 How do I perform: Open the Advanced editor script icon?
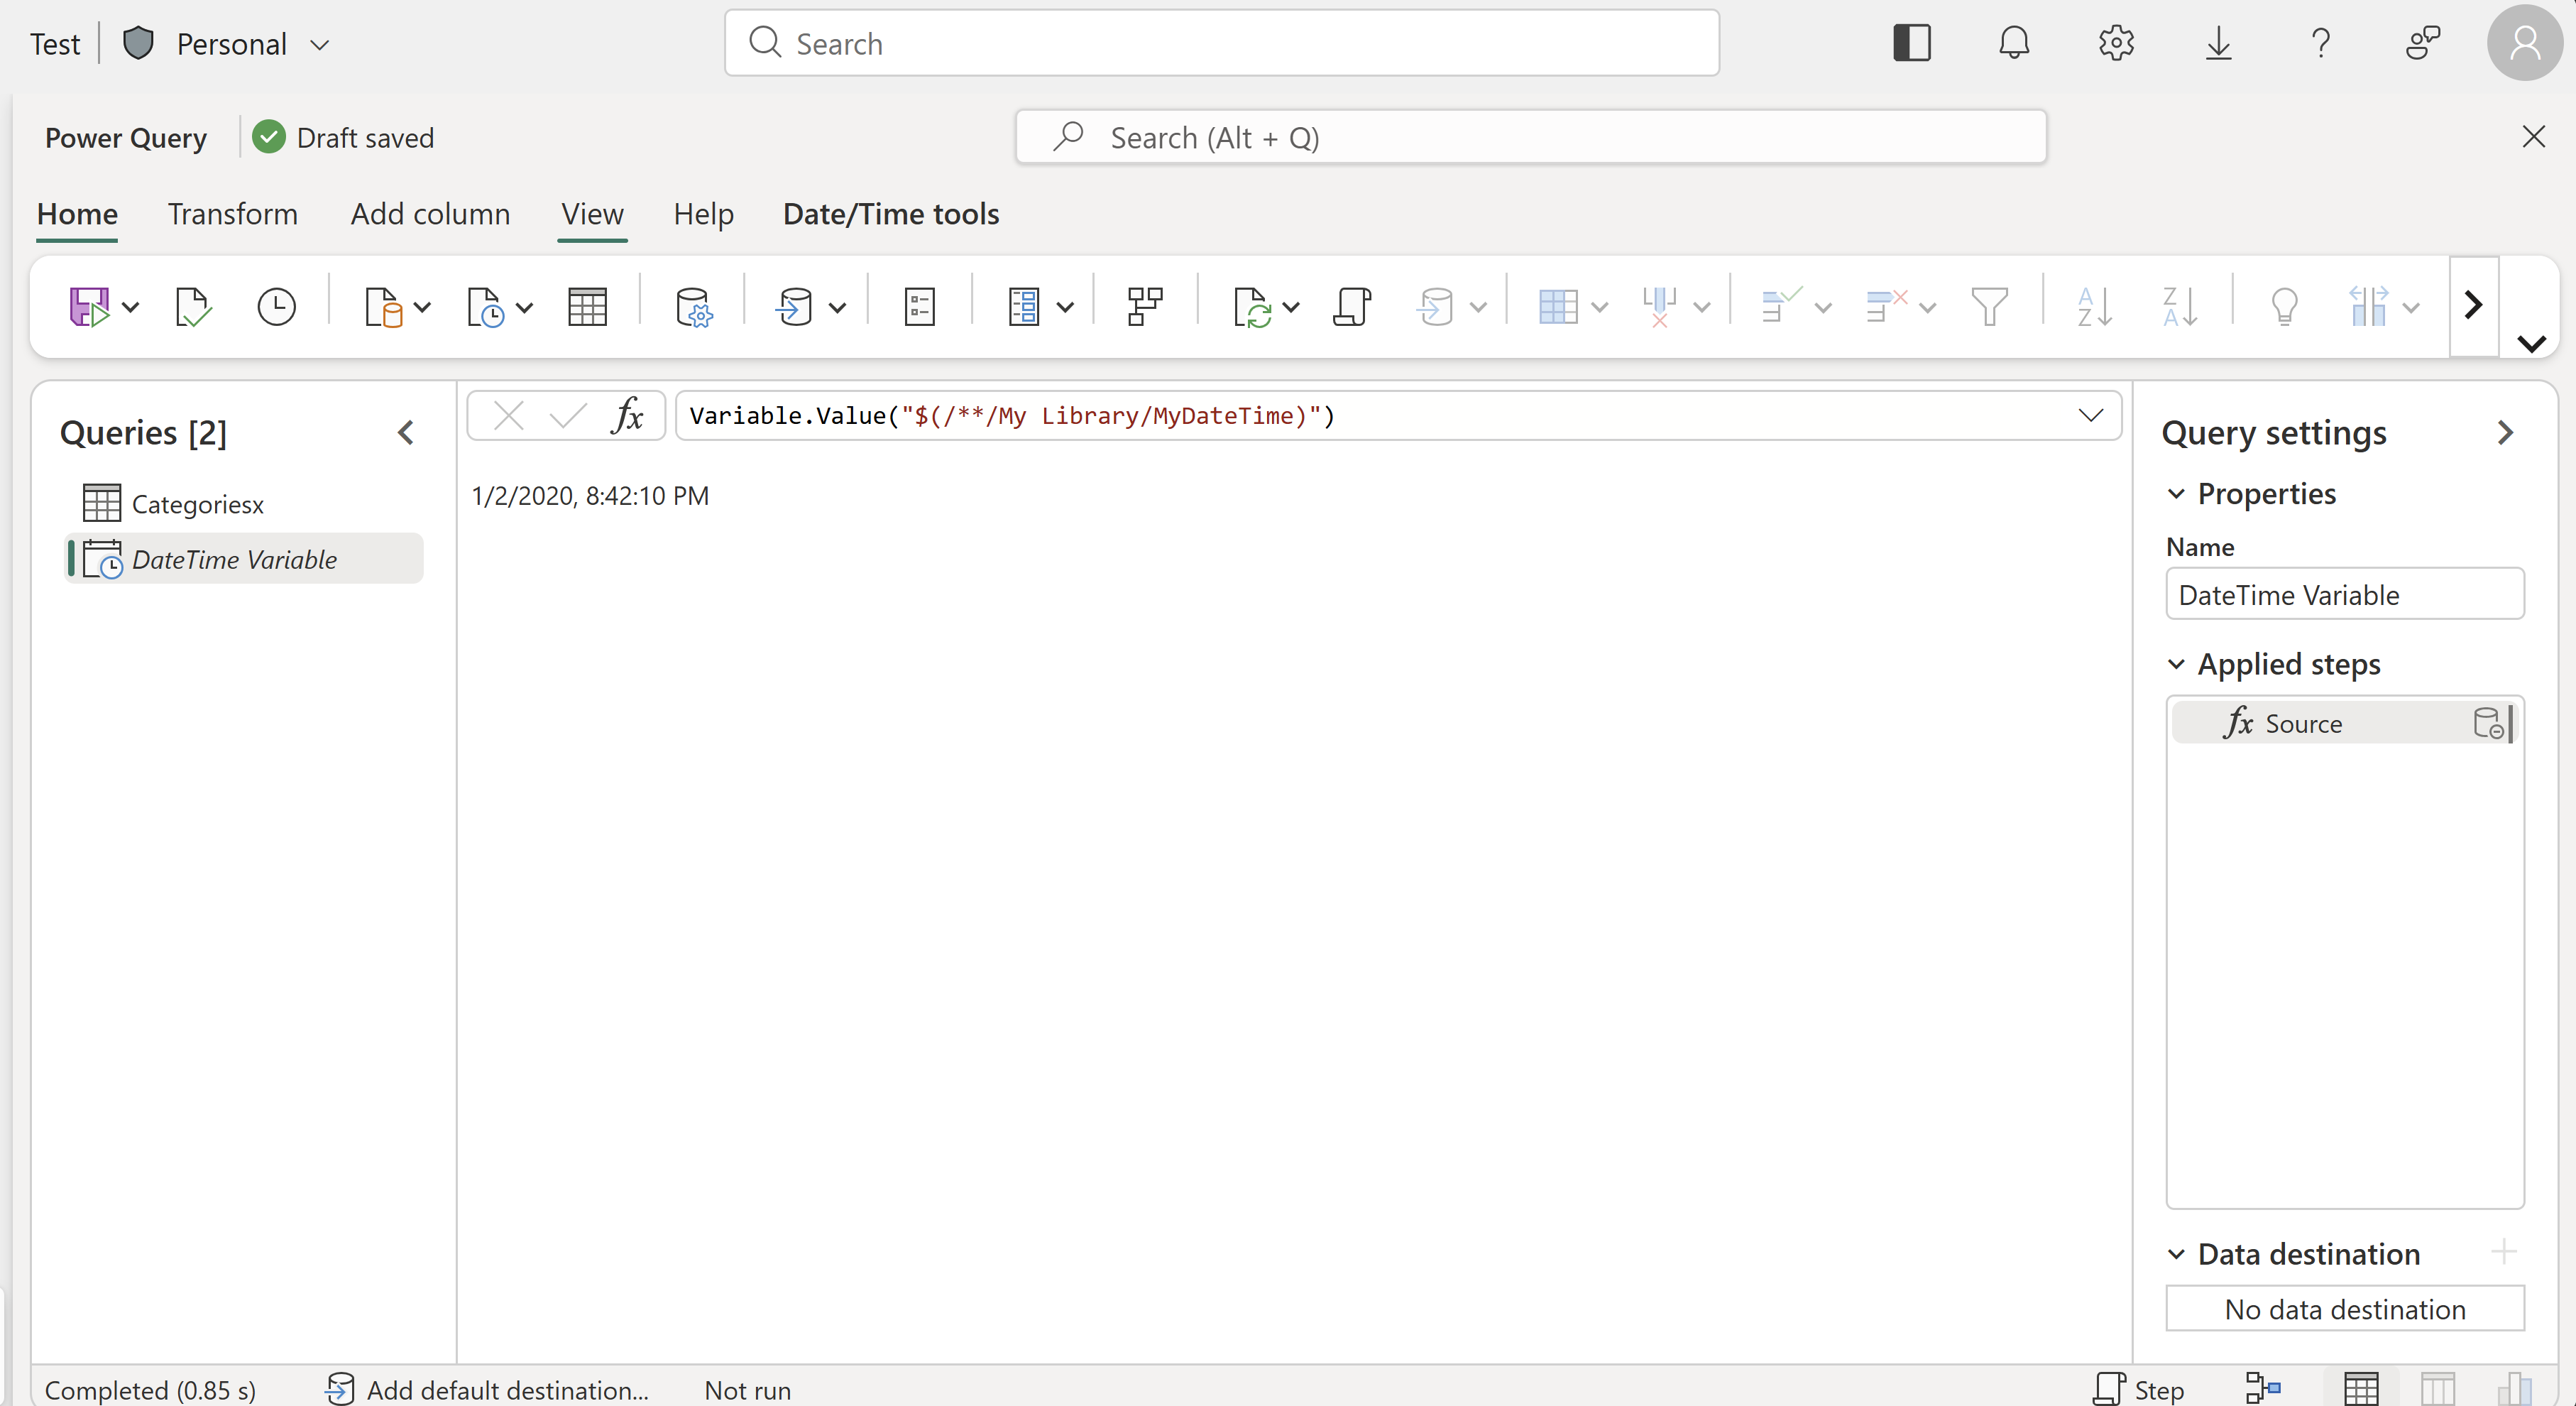coord(1351,307)
